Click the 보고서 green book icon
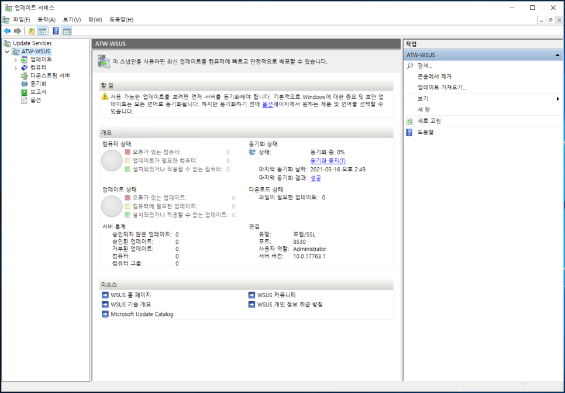This screenshot has width=565, height=393. point(24,92)
